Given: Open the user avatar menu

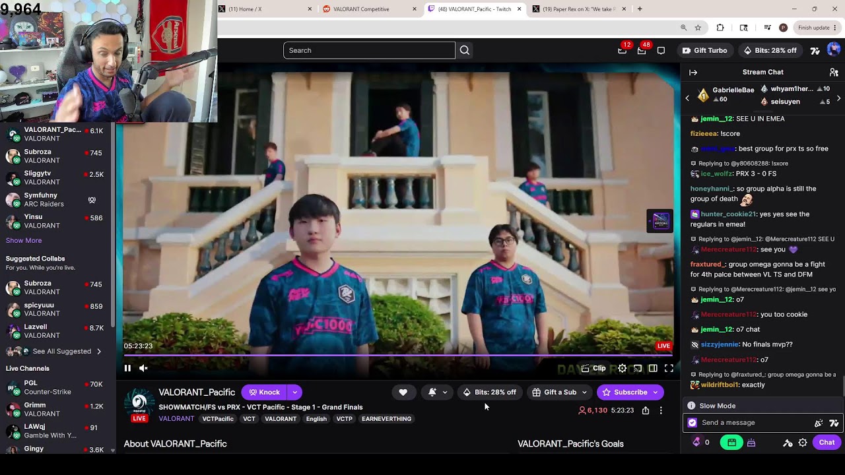Looking at the screenshot, I should [834, 50].
